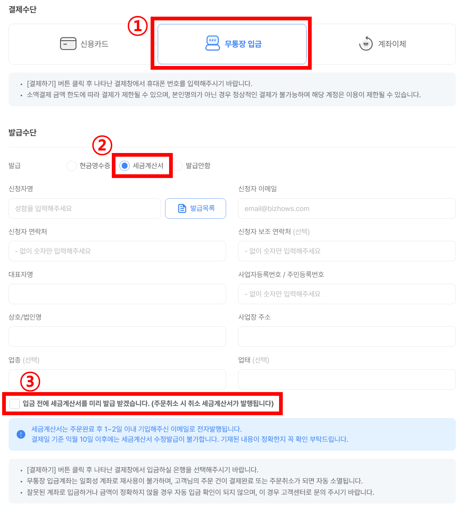Image resolution: width=462 pixels, height=509 pixels.
Task: Click the document icon in 발급목록 button
Action: coord(182,209)
